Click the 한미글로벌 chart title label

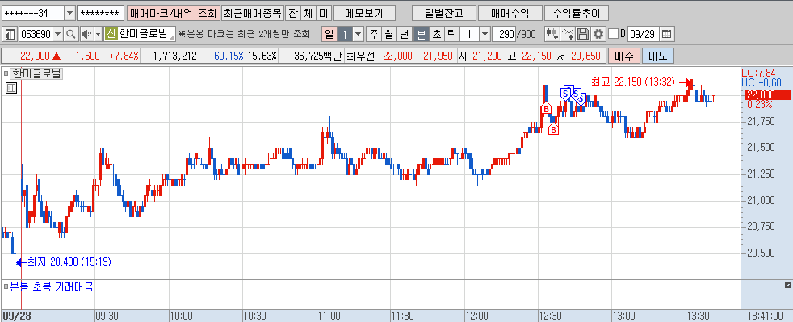(x=37, y=73)
